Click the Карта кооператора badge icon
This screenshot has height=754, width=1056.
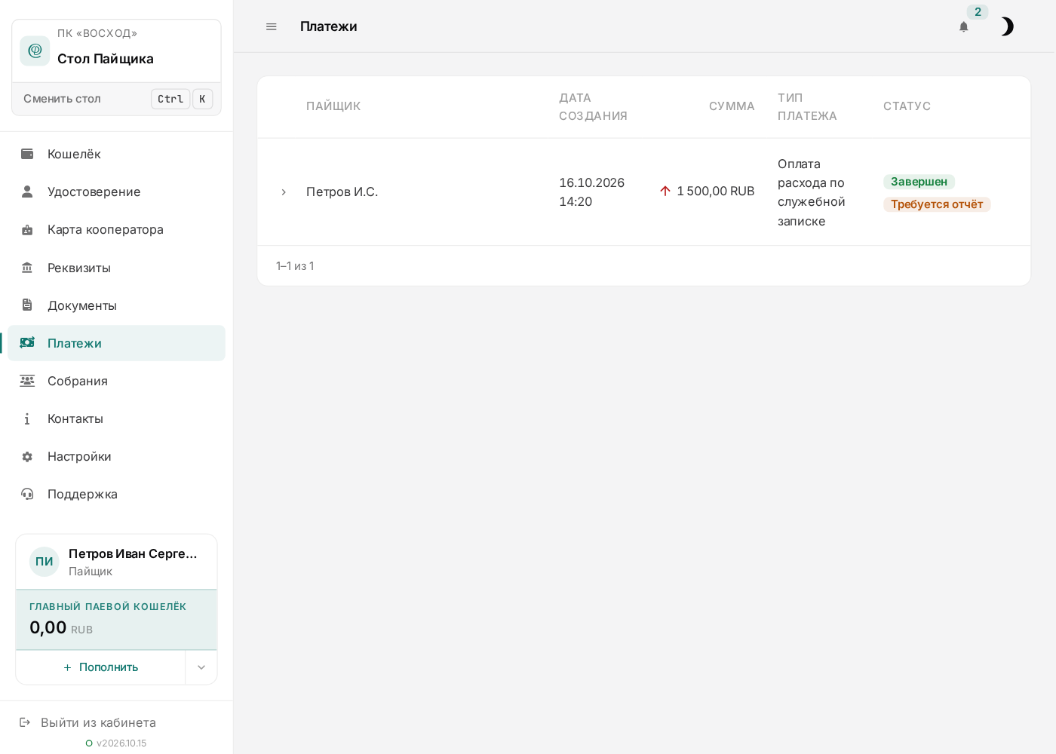point(27,230)
